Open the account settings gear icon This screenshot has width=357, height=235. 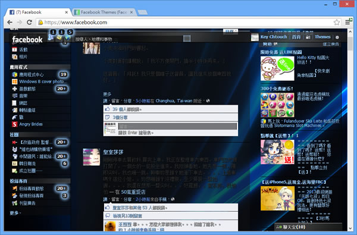click(x=337, y=37)
